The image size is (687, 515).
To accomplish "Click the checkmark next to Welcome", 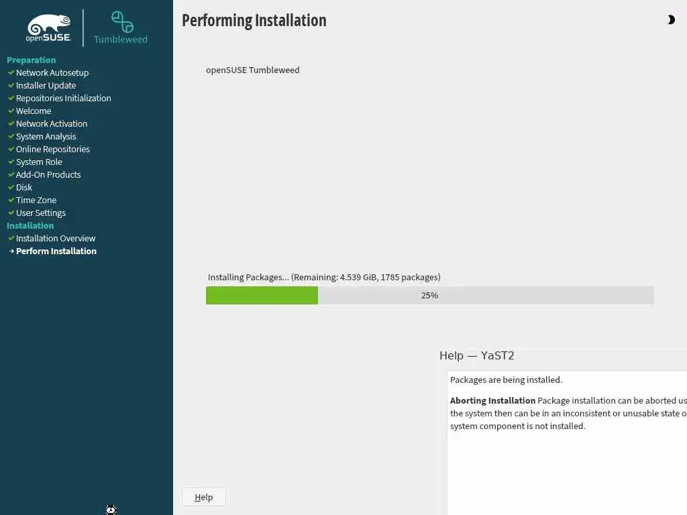I will (11, 111).
